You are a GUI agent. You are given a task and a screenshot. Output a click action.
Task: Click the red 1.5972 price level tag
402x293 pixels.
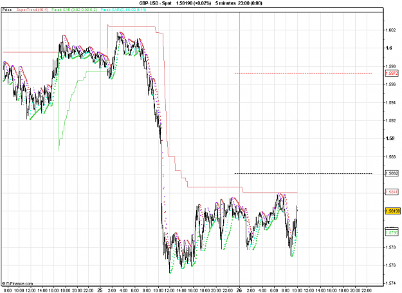(392, 73)
